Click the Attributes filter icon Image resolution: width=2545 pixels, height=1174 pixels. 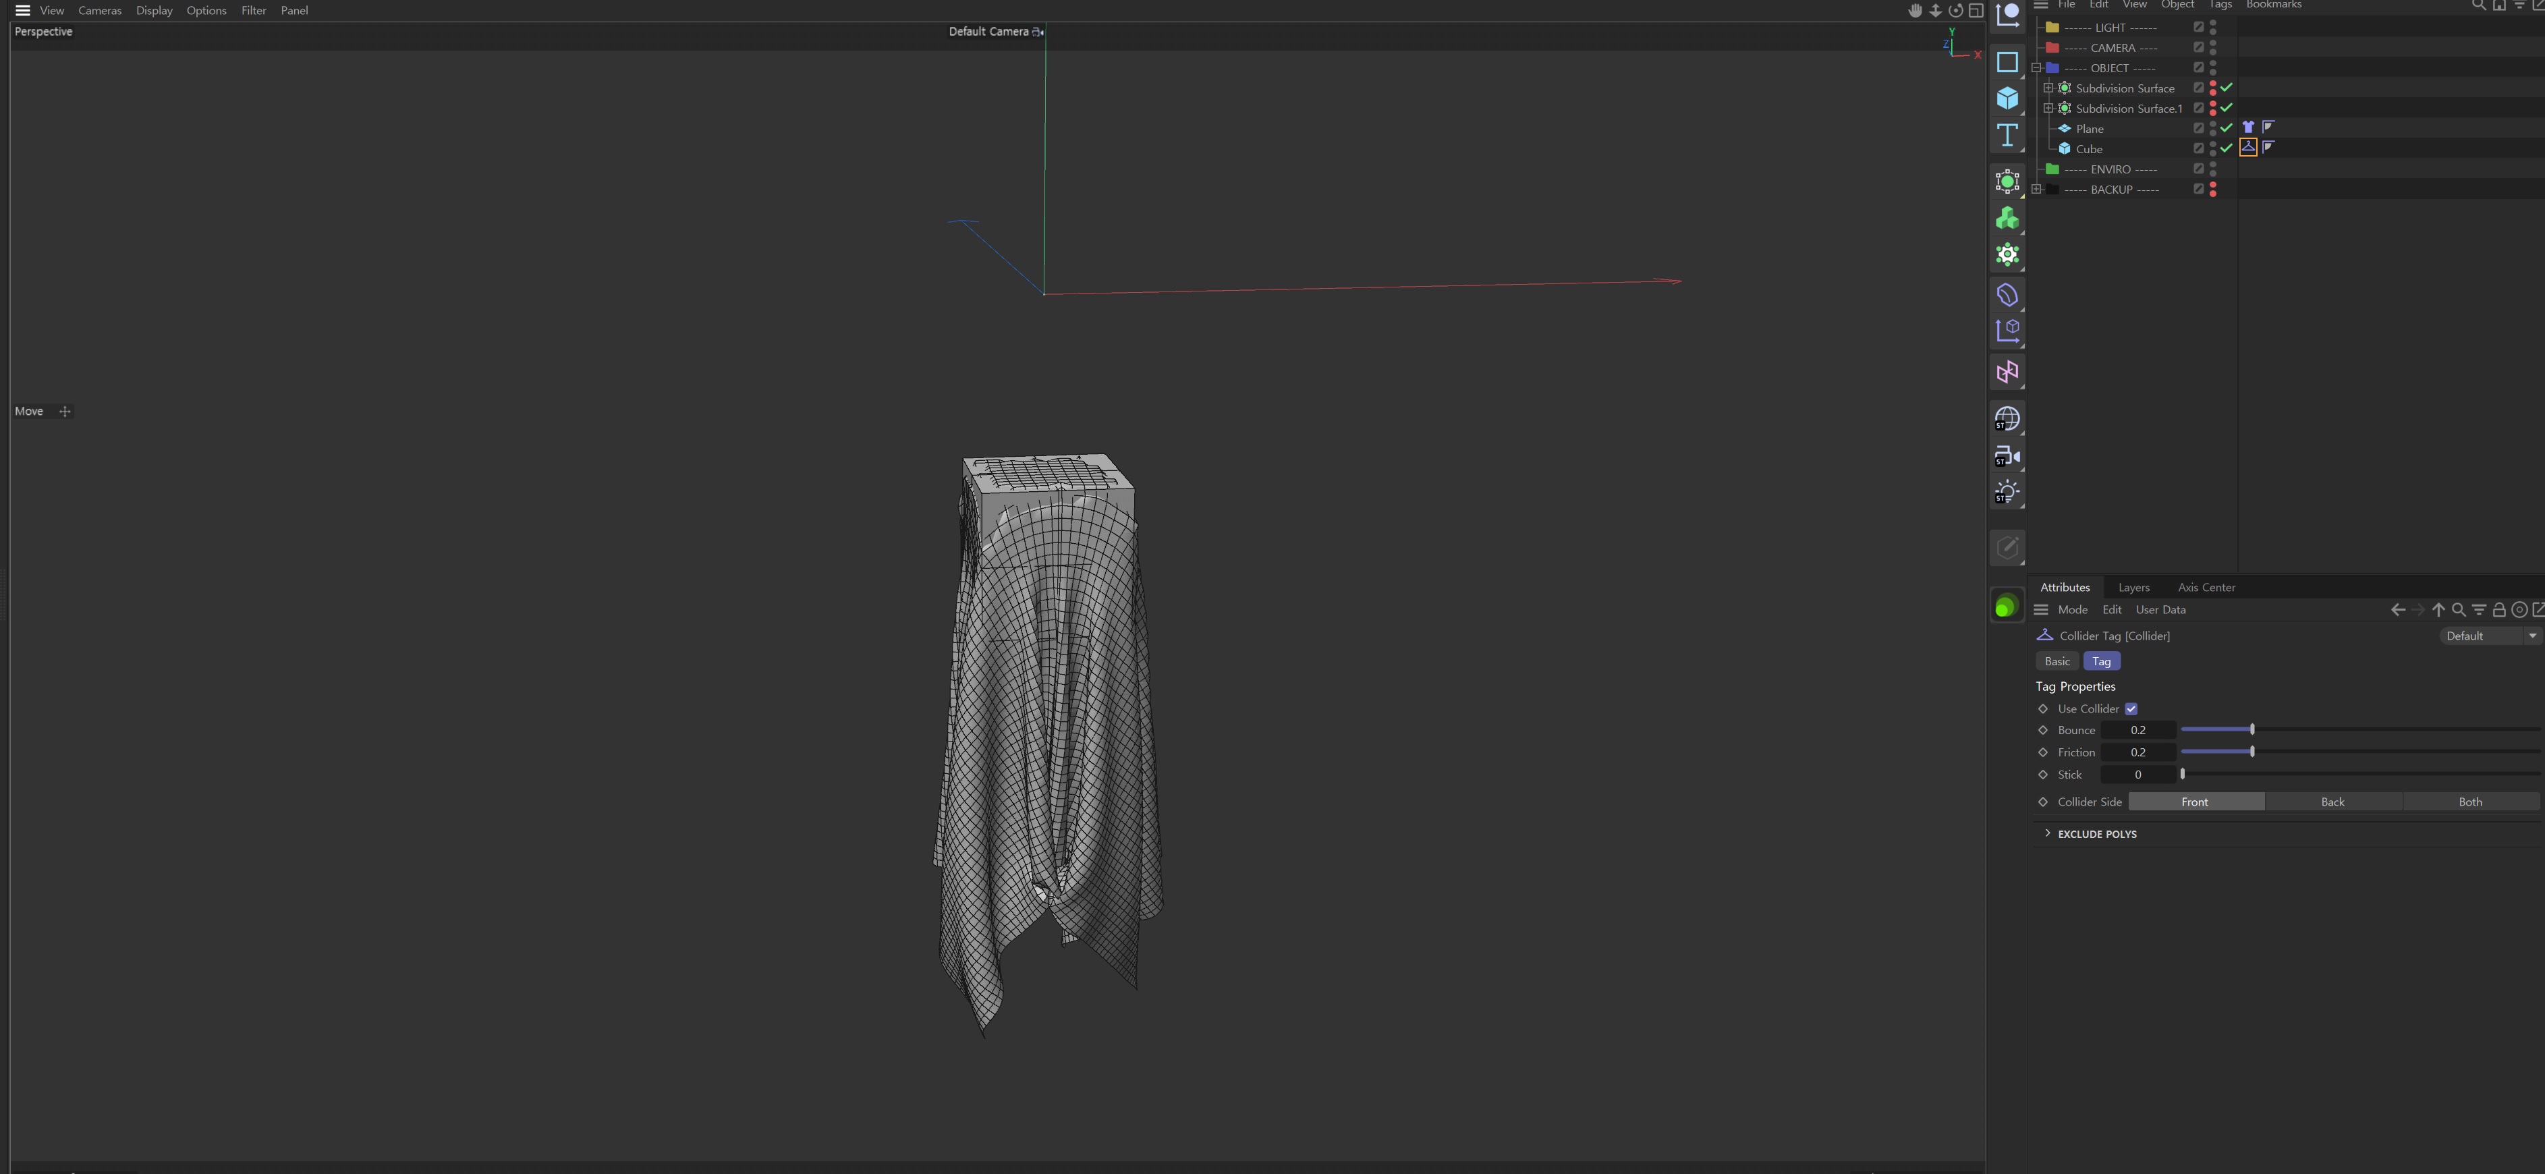2479,610
